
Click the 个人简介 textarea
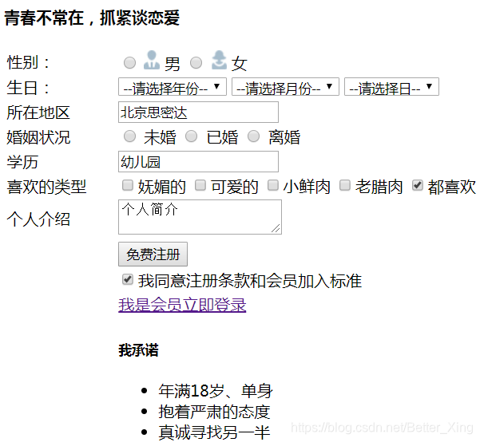pos(200,217)
